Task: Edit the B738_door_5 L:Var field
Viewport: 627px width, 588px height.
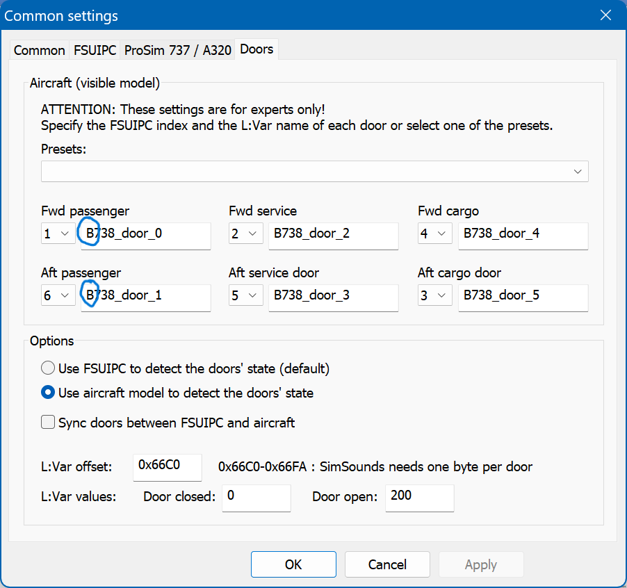Action: [x=523, y=298]
